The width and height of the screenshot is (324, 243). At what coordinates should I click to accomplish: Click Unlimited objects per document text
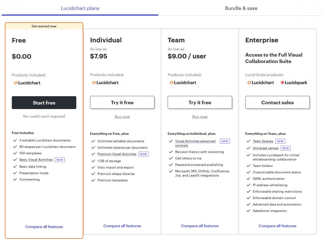click(x=123, y=148)
